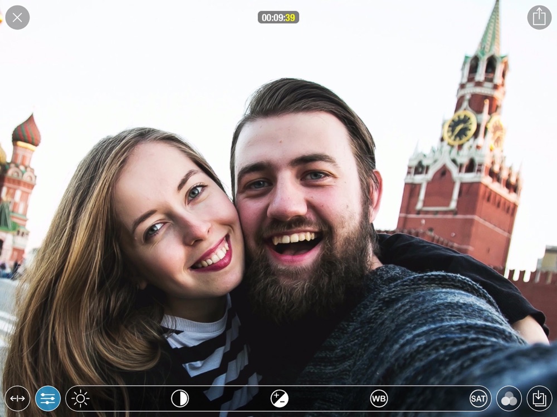This screenshot has height=417, width=557.
Task: Select the trim/width arrows tool
Action: 17,399
